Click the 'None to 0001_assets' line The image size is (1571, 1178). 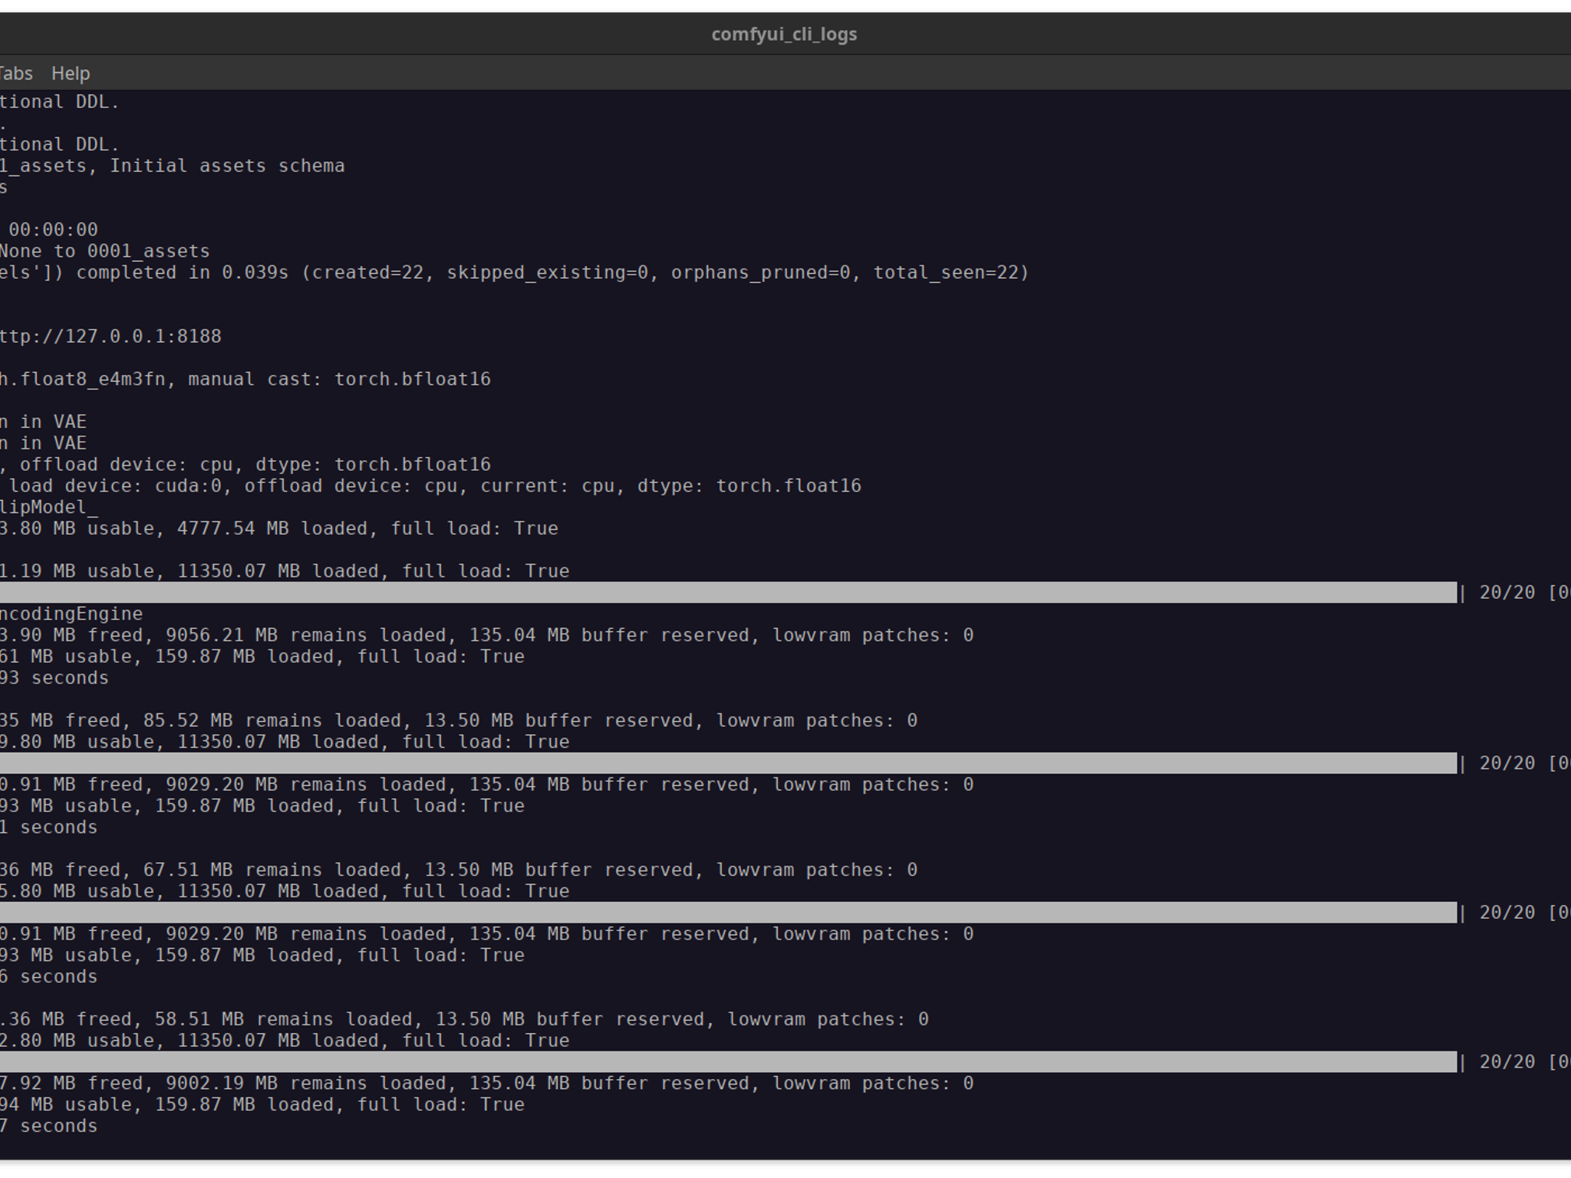pyautogui.click(x=104, y=252)
